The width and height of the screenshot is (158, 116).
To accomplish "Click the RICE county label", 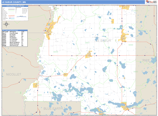I will (146, 60).
